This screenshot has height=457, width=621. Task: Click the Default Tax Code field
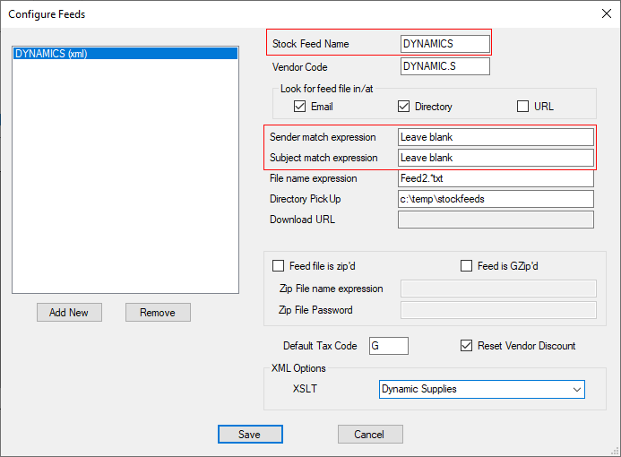pyautogui.click(x=388, y=346)
